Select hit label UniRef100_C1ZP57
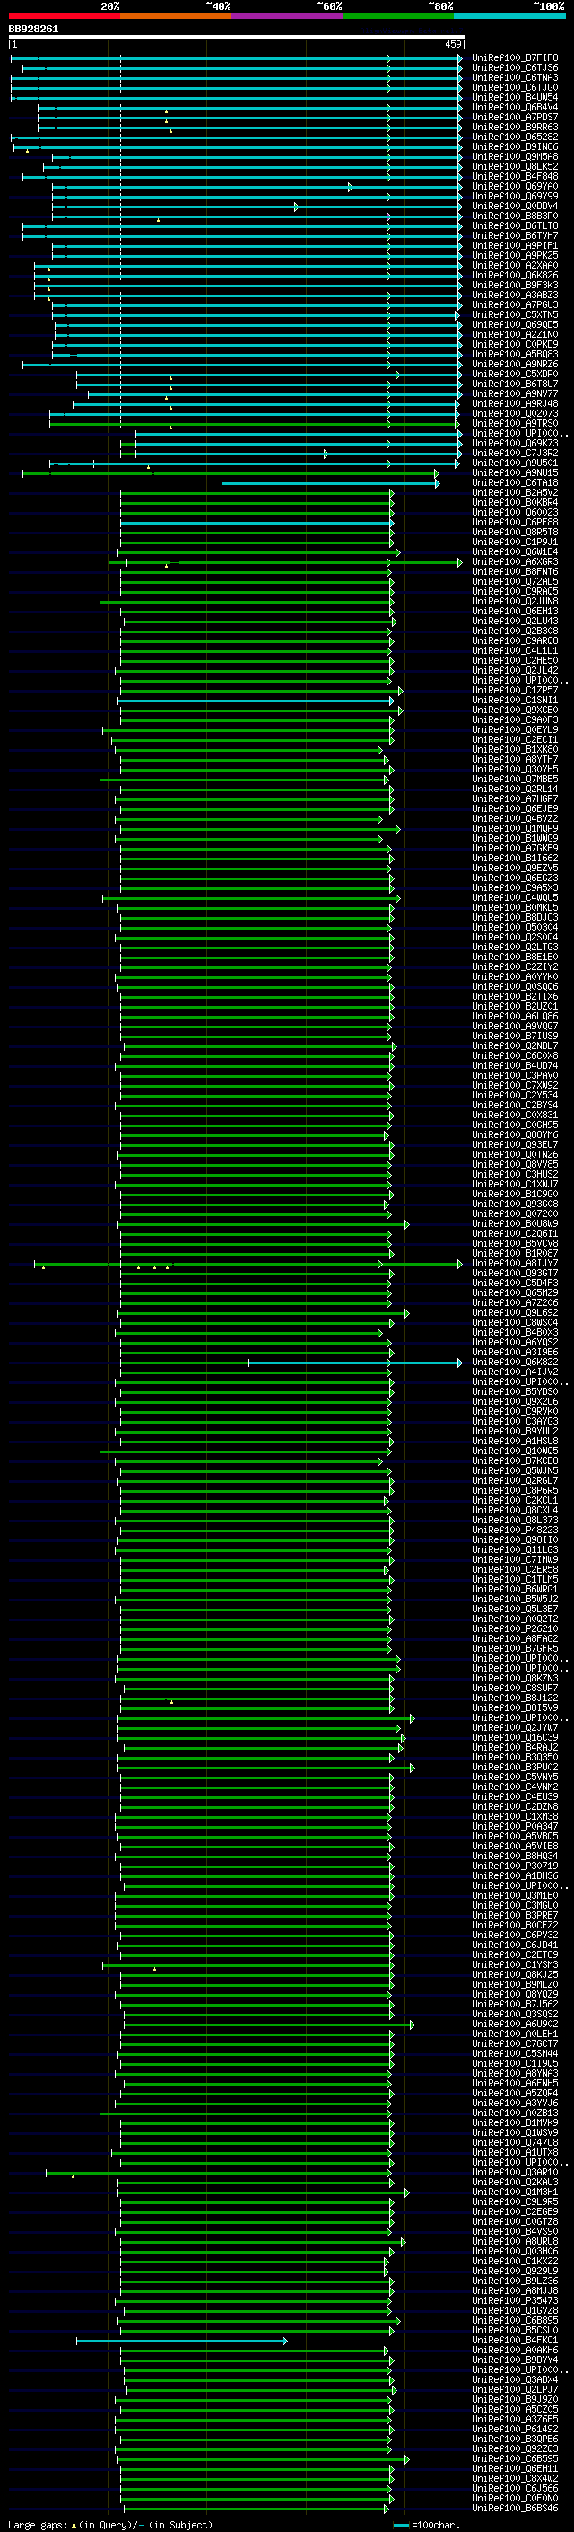Image resolution: width=574 pixels, height=2532 pixels. click(515, 691)
